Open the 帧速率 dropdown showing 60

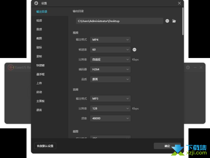tap(110, 50)
